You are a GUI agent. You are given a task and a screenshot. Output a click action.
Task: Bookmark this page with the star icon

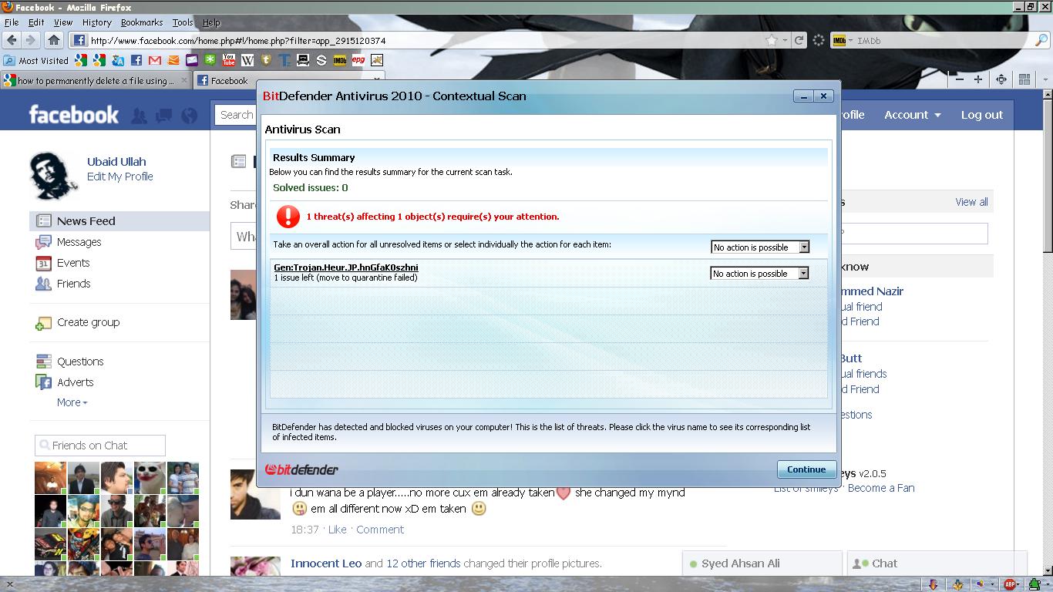(772, 40)
